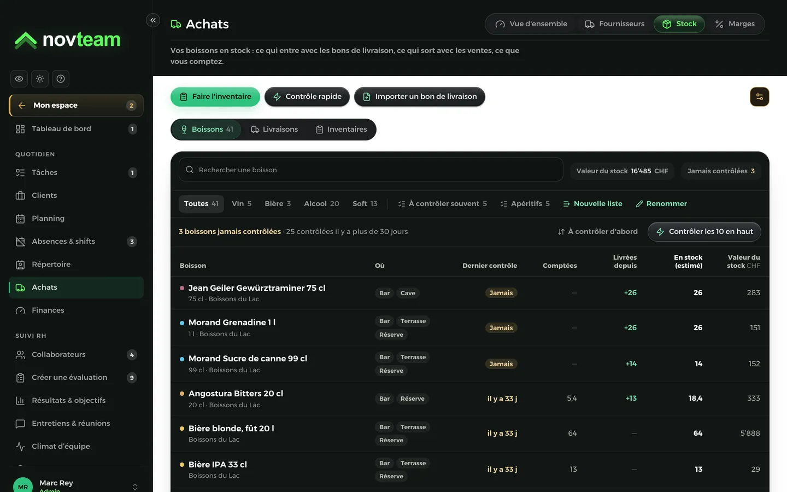Open the filter settings sliders icon
The width and height of the screenshot is (787, 492).
[x=760, y=97]
